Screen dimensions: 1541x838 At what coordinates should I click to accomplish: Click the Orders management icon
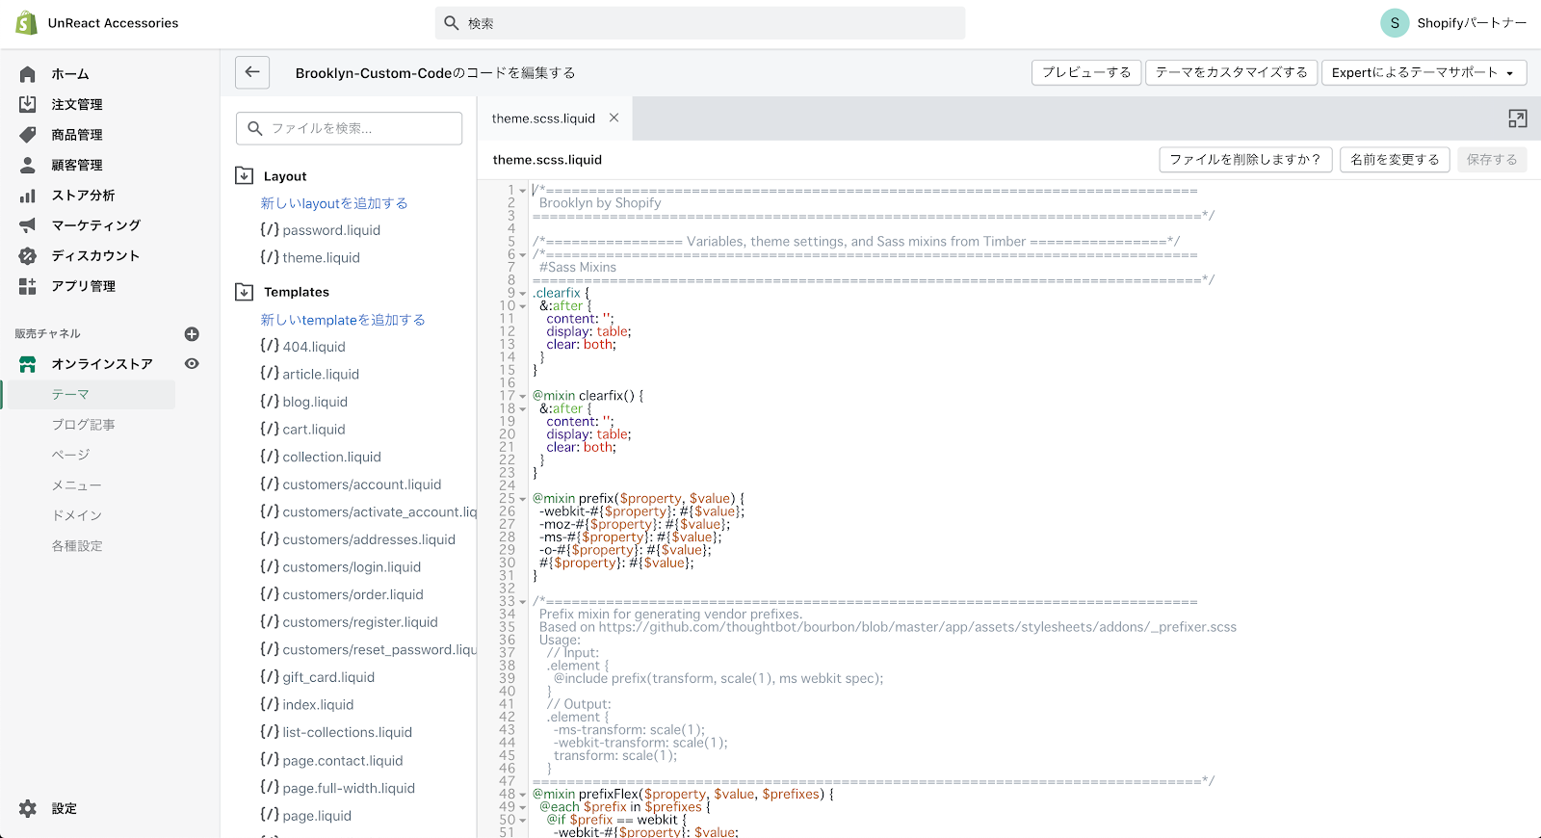(28, 104)
